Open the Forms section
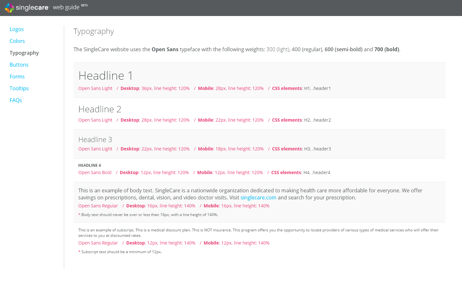The image size is (462, 281). click(x=17, y=76)
